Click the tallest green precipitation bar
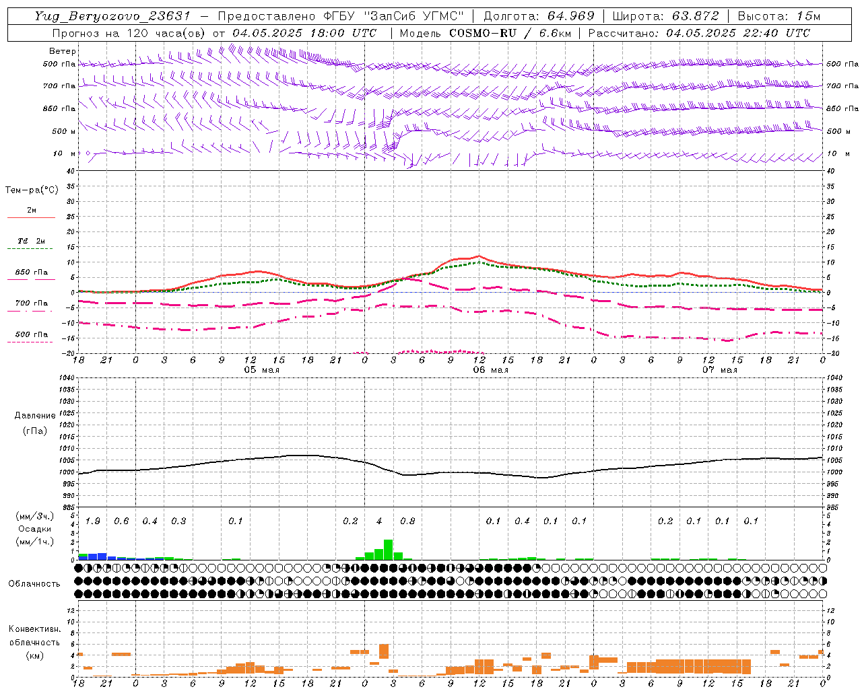 389,550
